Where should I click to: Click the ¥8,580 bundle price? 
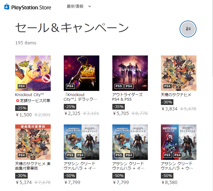pos(169,182)
